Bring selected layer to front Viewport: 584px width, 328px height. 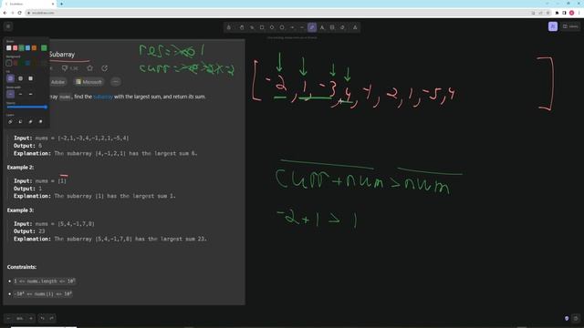pos(40,121)
